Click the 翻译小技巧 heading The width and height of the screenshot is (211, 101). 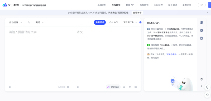153,23
